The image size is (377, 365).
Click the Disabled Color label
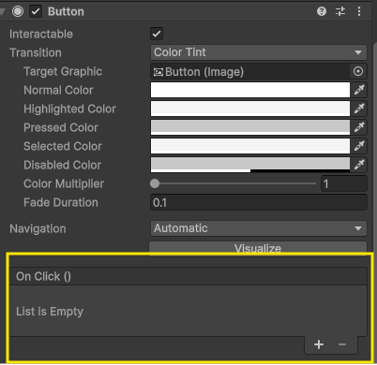coord(63,165)
